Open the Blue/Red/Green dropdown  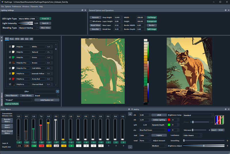point(153,130)
